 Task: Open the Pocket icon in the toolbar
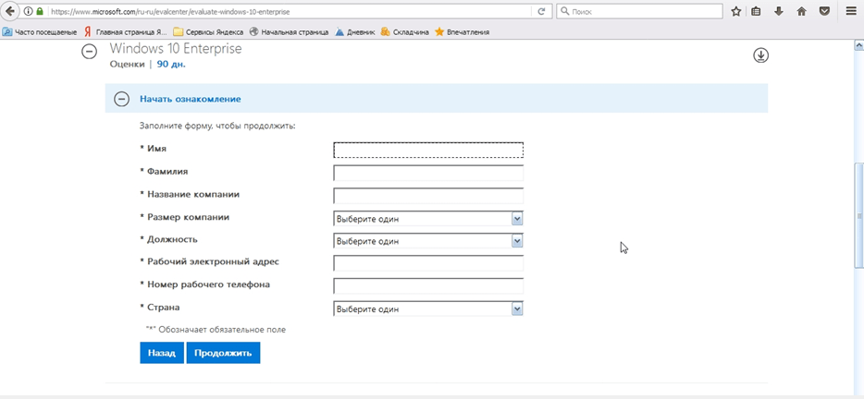click(x=824, y=11)
